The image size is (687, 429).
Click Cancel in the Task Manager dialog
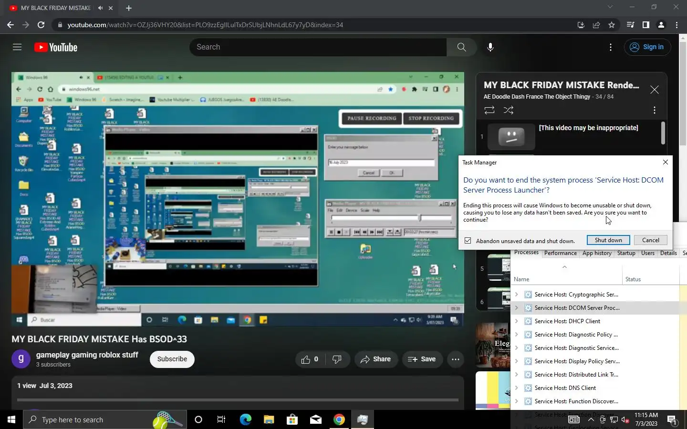[651, 240]
